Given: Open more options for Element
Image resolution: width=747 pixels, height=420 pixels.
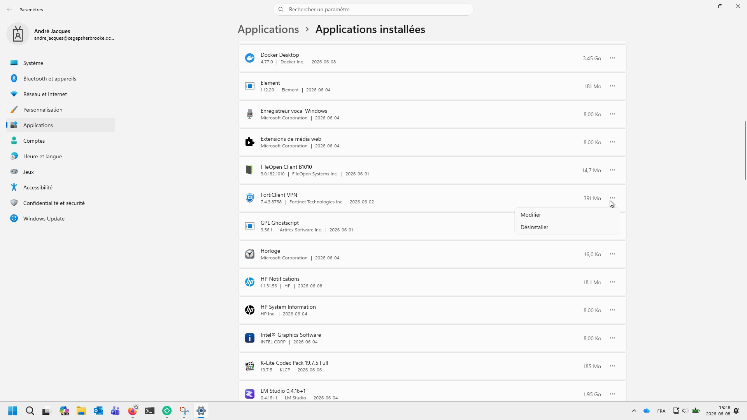Looking at the screenshot, I should pos(612,86).
